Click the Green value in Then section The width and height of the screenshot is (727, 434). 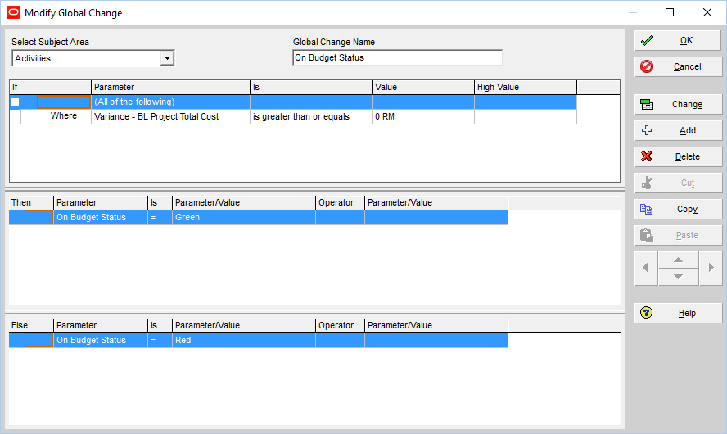tap(243, 218)
